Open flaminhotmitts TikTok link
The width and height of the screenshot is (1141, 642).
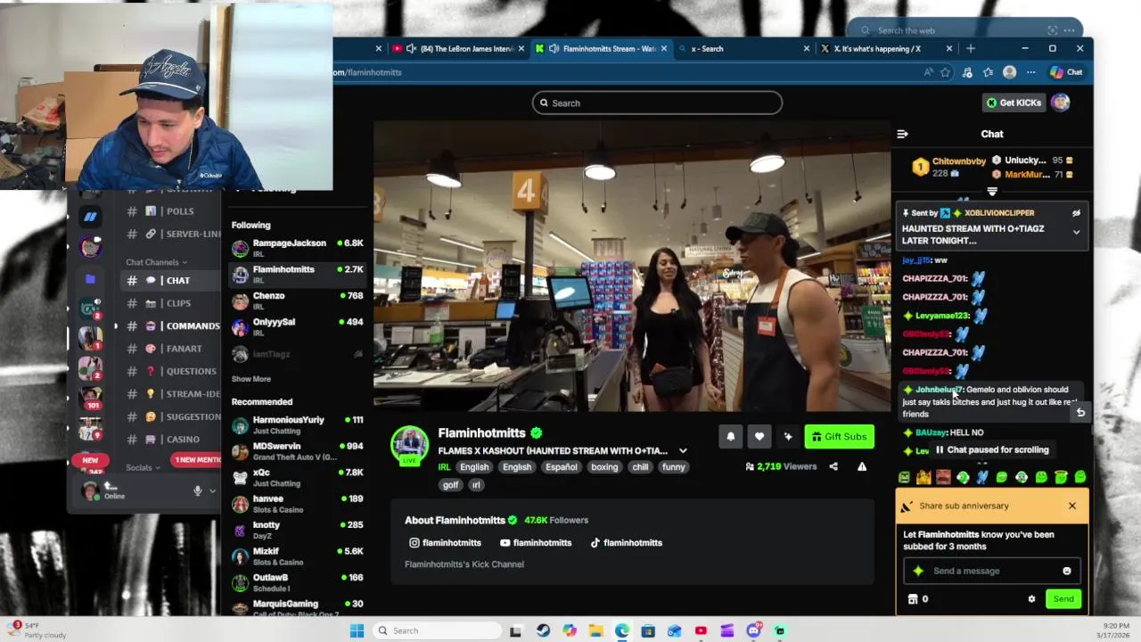[x=626, y=543]
